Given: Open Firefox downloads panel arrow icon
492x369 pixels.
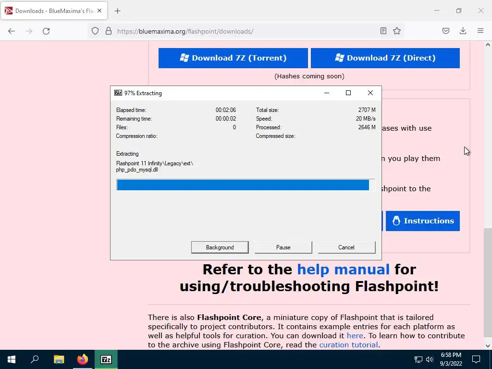Looking at the screenshot, I should [x=463, y=31].
